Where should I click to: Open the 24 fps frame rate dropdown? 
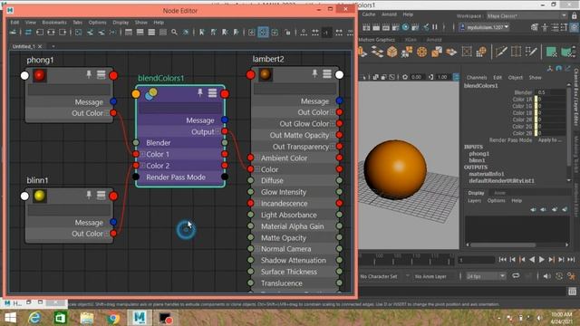coord(486,276)
